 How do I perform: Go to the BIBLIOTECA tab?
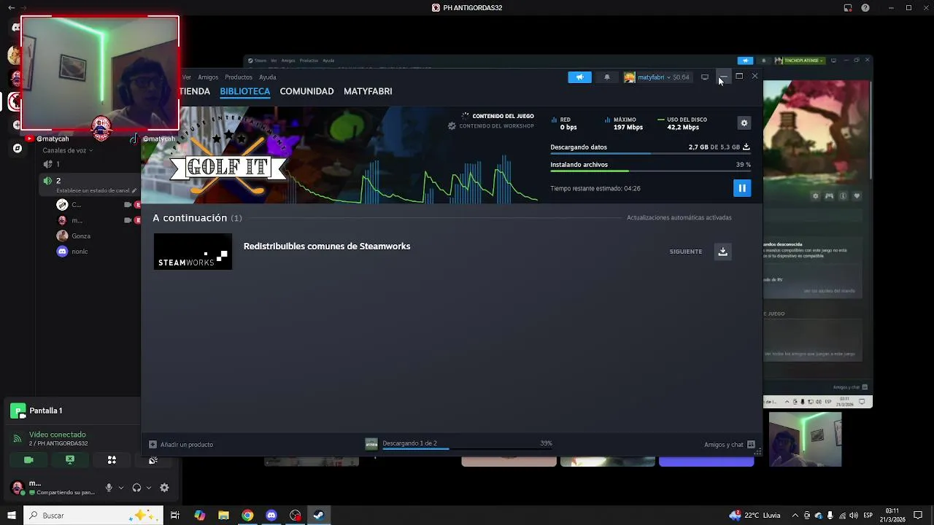(x=245, y=91)
